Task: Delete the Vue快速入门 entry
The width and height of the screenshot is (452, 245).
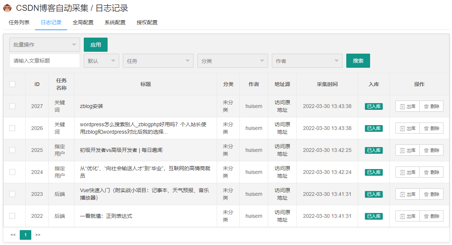Action: (432, 194)
